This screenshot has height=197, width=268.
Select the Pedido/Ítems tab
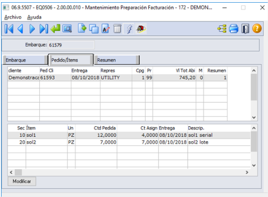click(x=71, y=60)
